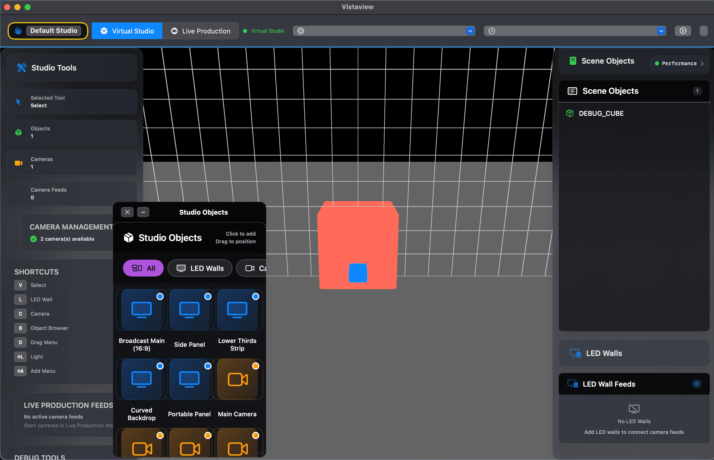Click the Lower Thirds Strip object icon
Viewport: 714px width, 460px height.
click(237, 310)
